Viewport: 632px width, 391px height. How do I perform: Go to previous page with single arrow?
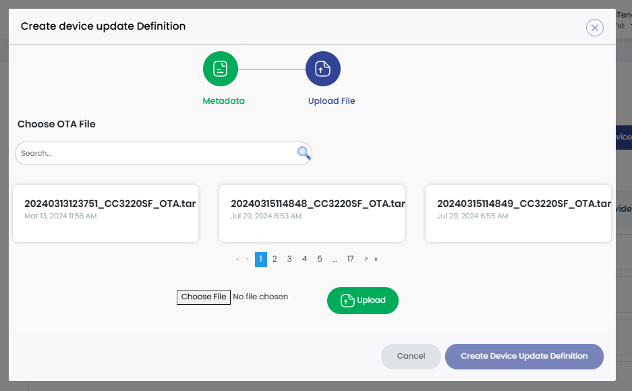[247, 259]
